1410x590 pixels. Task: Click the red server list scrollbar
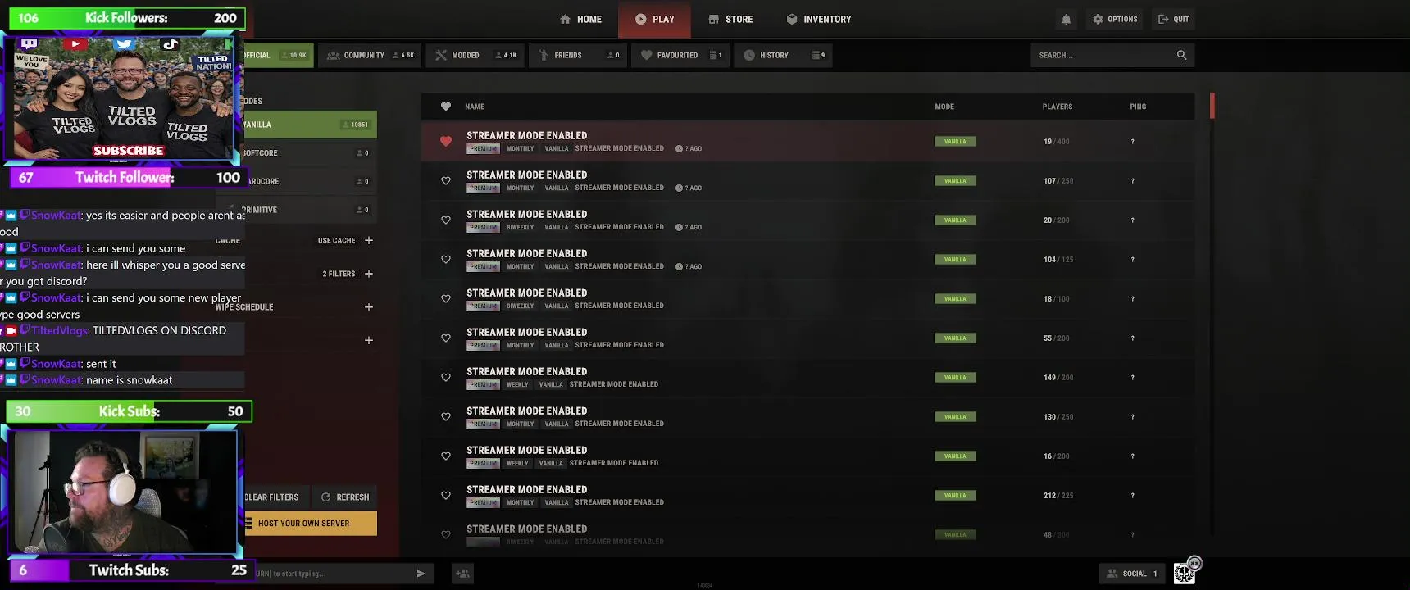pyautogui.click(x=1212, y=106)
